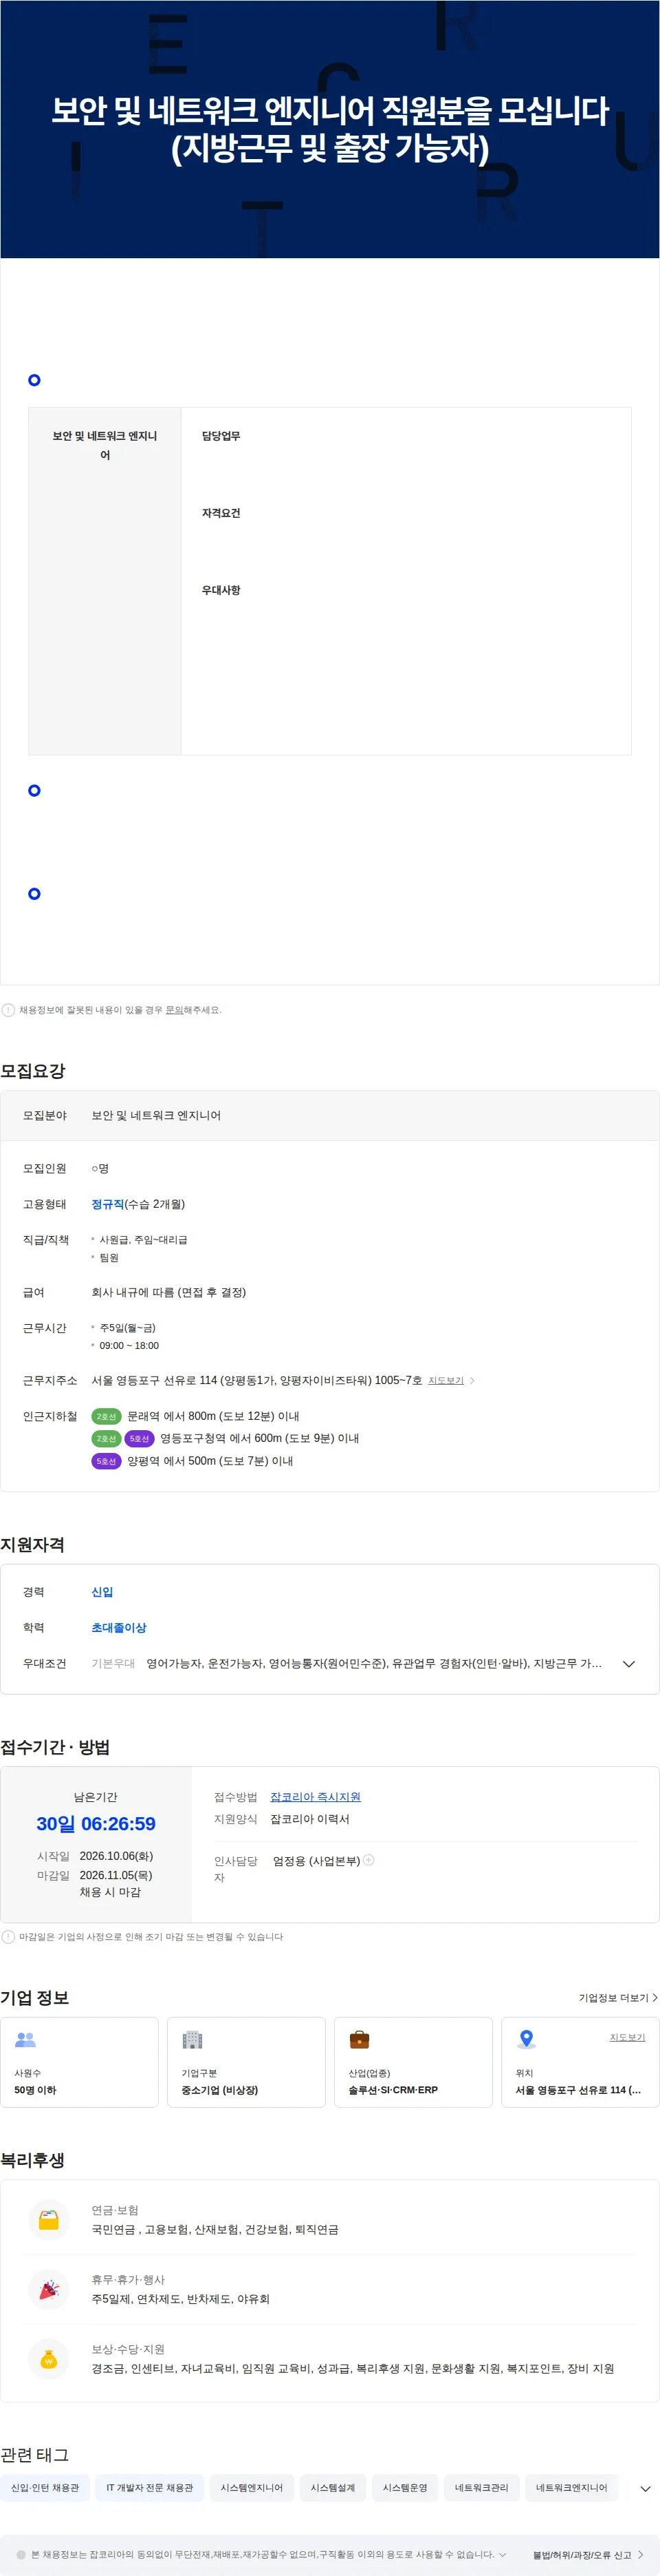Click the 2호선 badge beside 문래역

[x=106, y=1416]
